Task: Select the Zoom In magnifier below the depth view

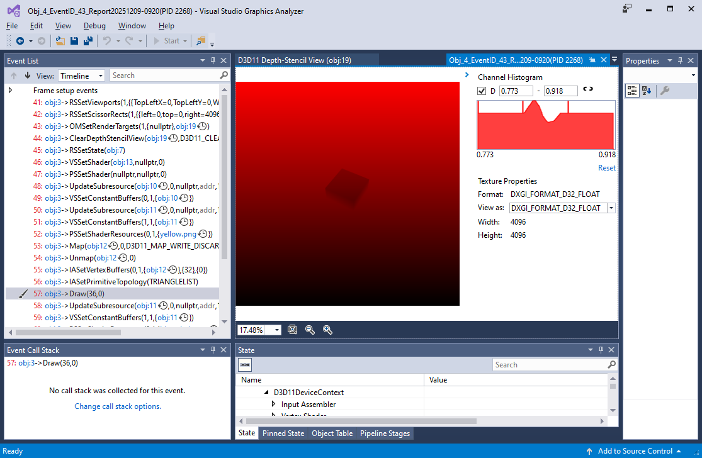Action: (327, 329)
